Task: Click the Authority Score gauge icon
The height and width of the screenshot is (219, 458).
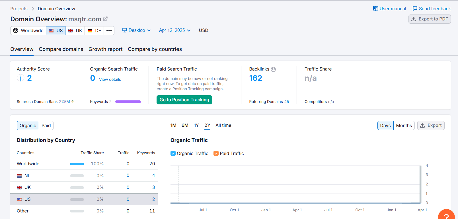Action: 20,78
